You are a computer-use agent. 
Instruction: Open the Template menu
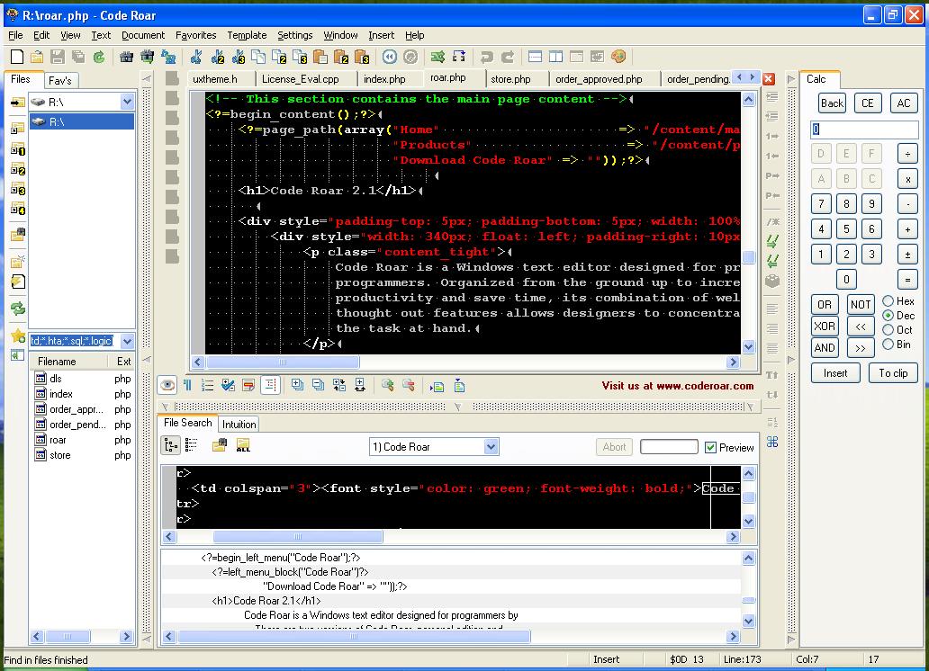(247, 36)
